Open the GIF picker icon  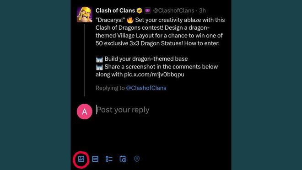click(95, 159)
